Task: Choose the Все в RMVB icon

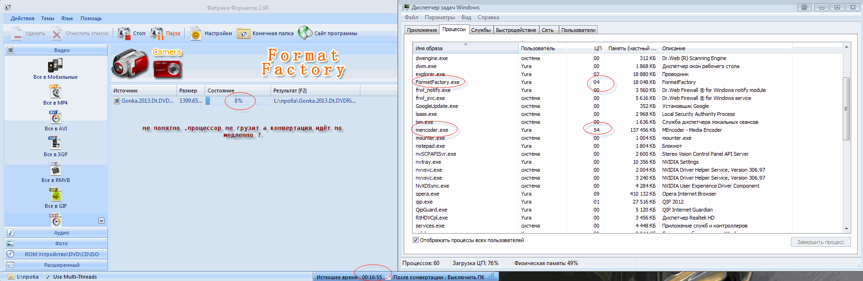Action: (x=55, y=169)
